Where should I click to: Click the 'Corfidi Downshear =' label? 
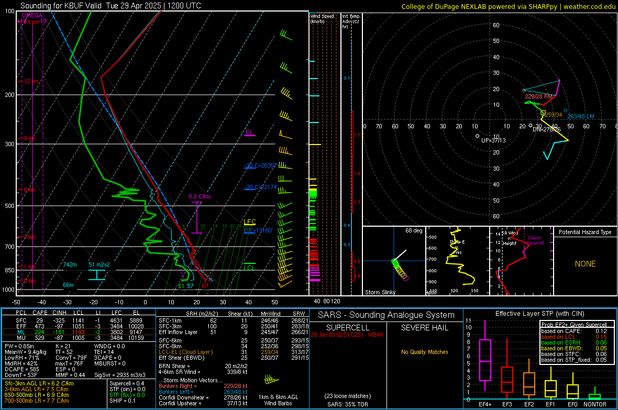(x=182, y=397)
